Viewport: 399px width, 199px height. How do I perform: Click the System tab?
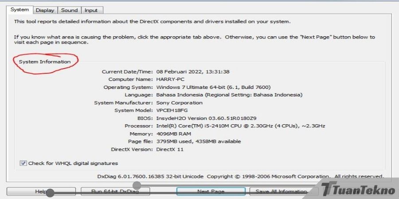click(x=20, y=10)
